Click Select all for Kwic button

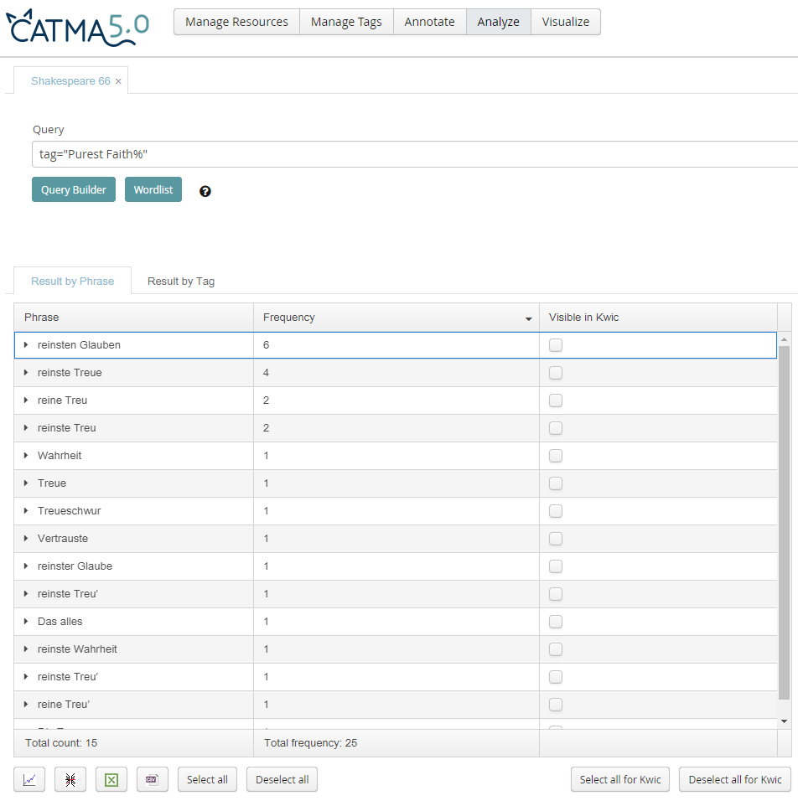pos(620,779)
